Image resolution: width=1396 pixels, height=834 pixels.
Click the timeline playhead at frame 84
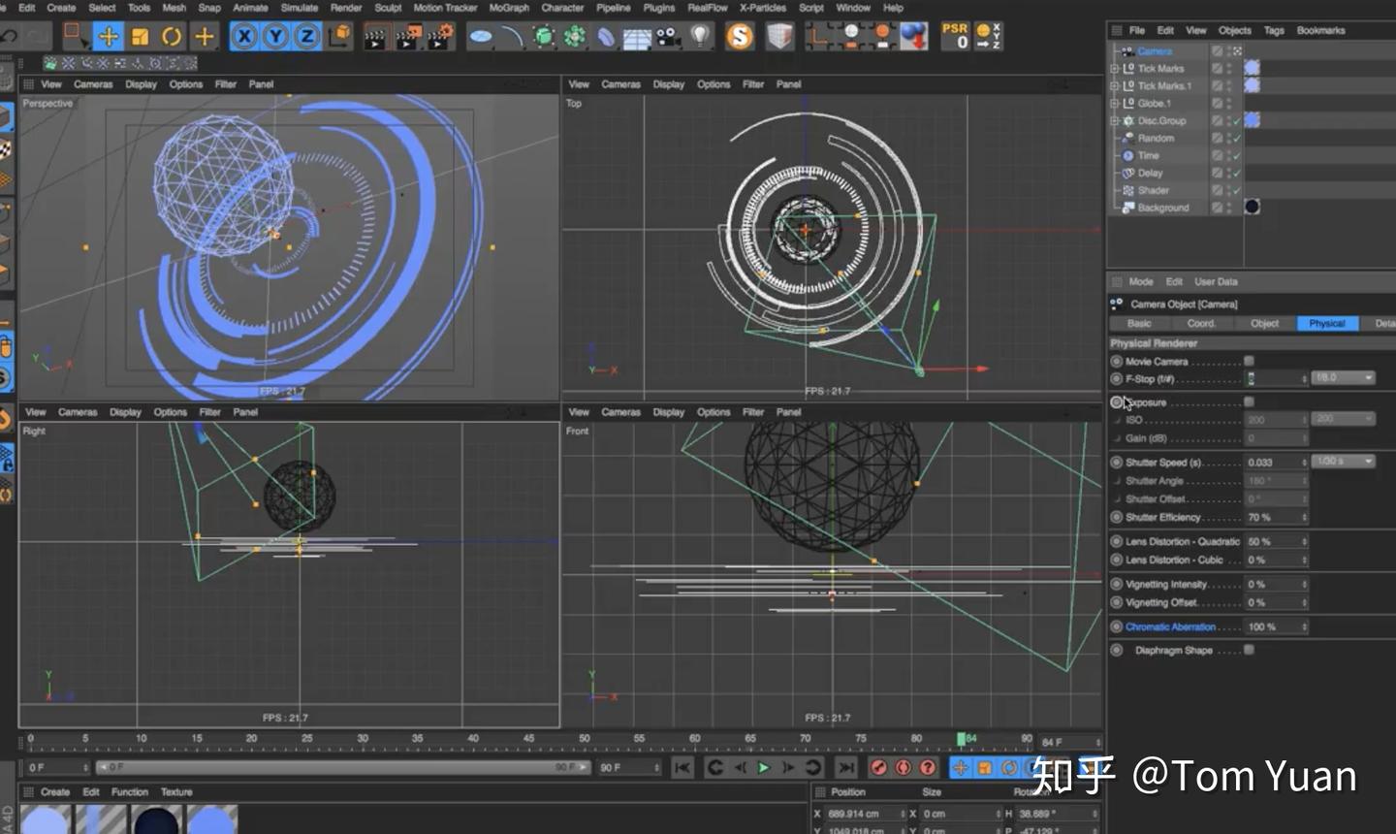coord(961,740)
